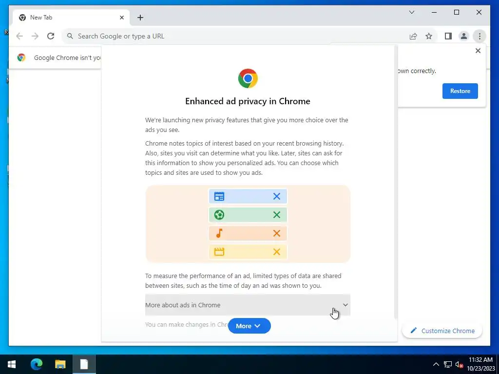Screen dimensions: 499x374
Task: Click the dialog's vertical scrollbar
Action: coord(396,181)
